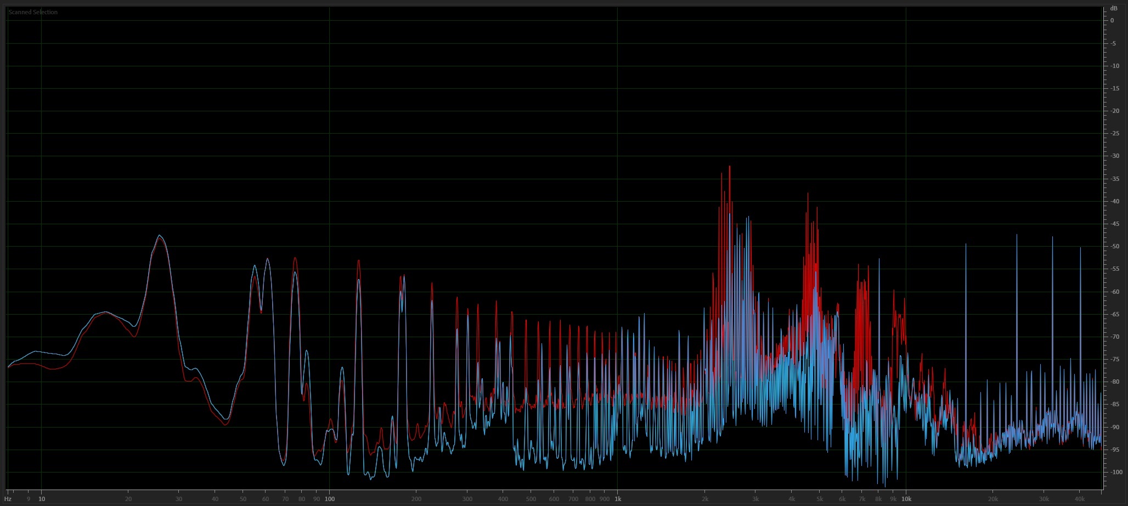Click the 30k frequency label
The height and width of the screenshot is (506, 1128).
pyautogui.click(x=1044, y=499)
